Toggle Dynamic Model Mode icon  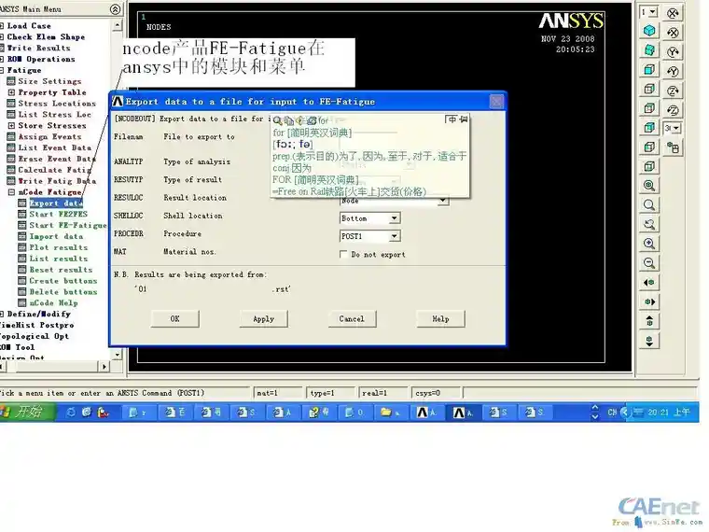pos(673,147)
